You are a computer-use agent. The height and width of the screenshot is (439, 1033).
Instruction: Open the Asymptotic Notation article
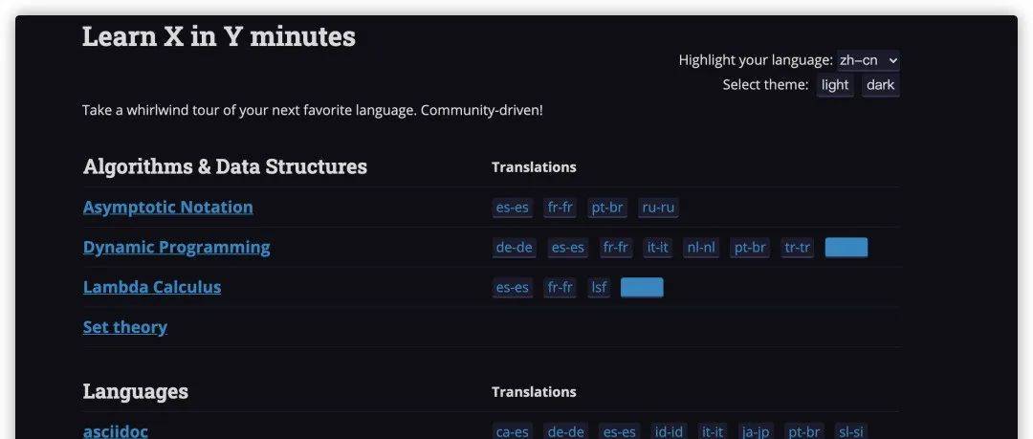pyautogui.click(x=168, y=208)
